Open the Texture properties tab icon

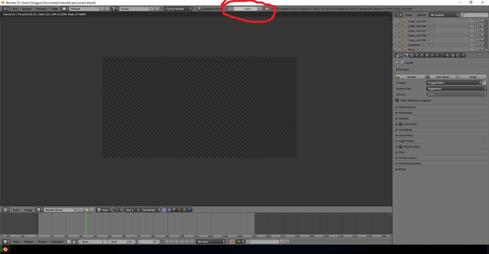point(452,55)
